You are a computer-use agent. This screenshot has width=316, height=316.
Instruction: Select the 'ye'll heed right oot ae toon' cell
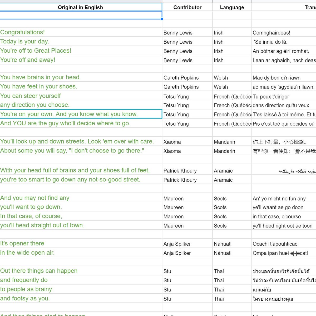tap(284, 225)
